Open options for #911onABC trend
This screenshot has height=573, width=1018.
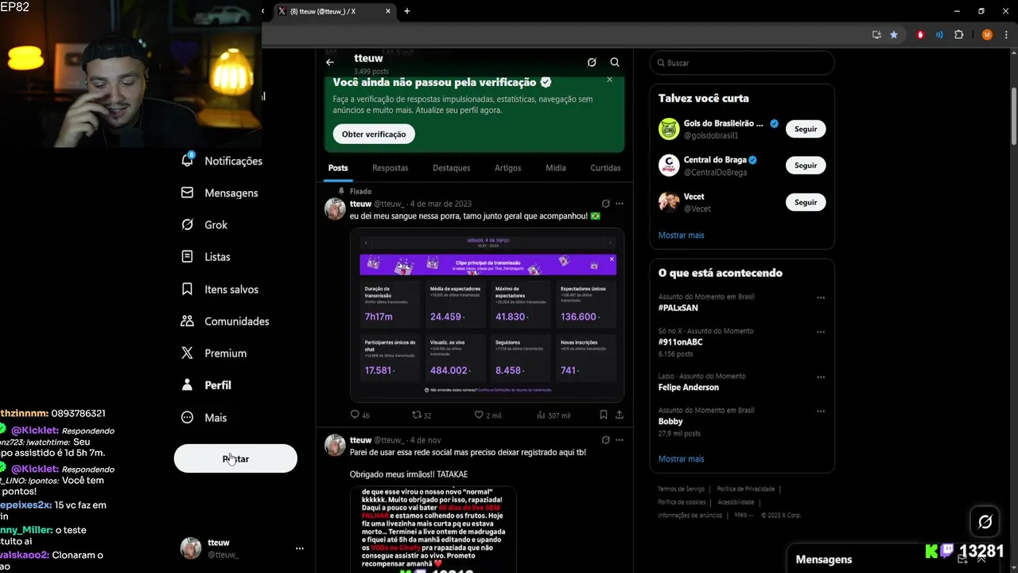point(821,332)
